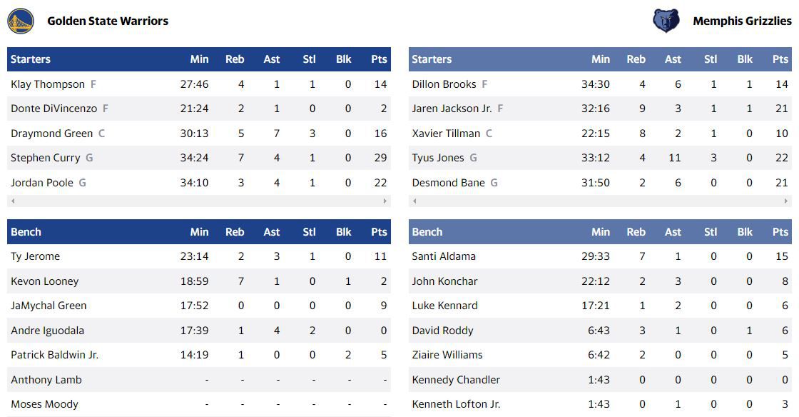Click the Grizzlies starters horizontal scrollbar track

coord(600,201)
